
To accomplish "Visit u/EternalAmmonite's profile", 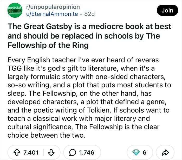I will pyautogui.click(x=52, y=14).
